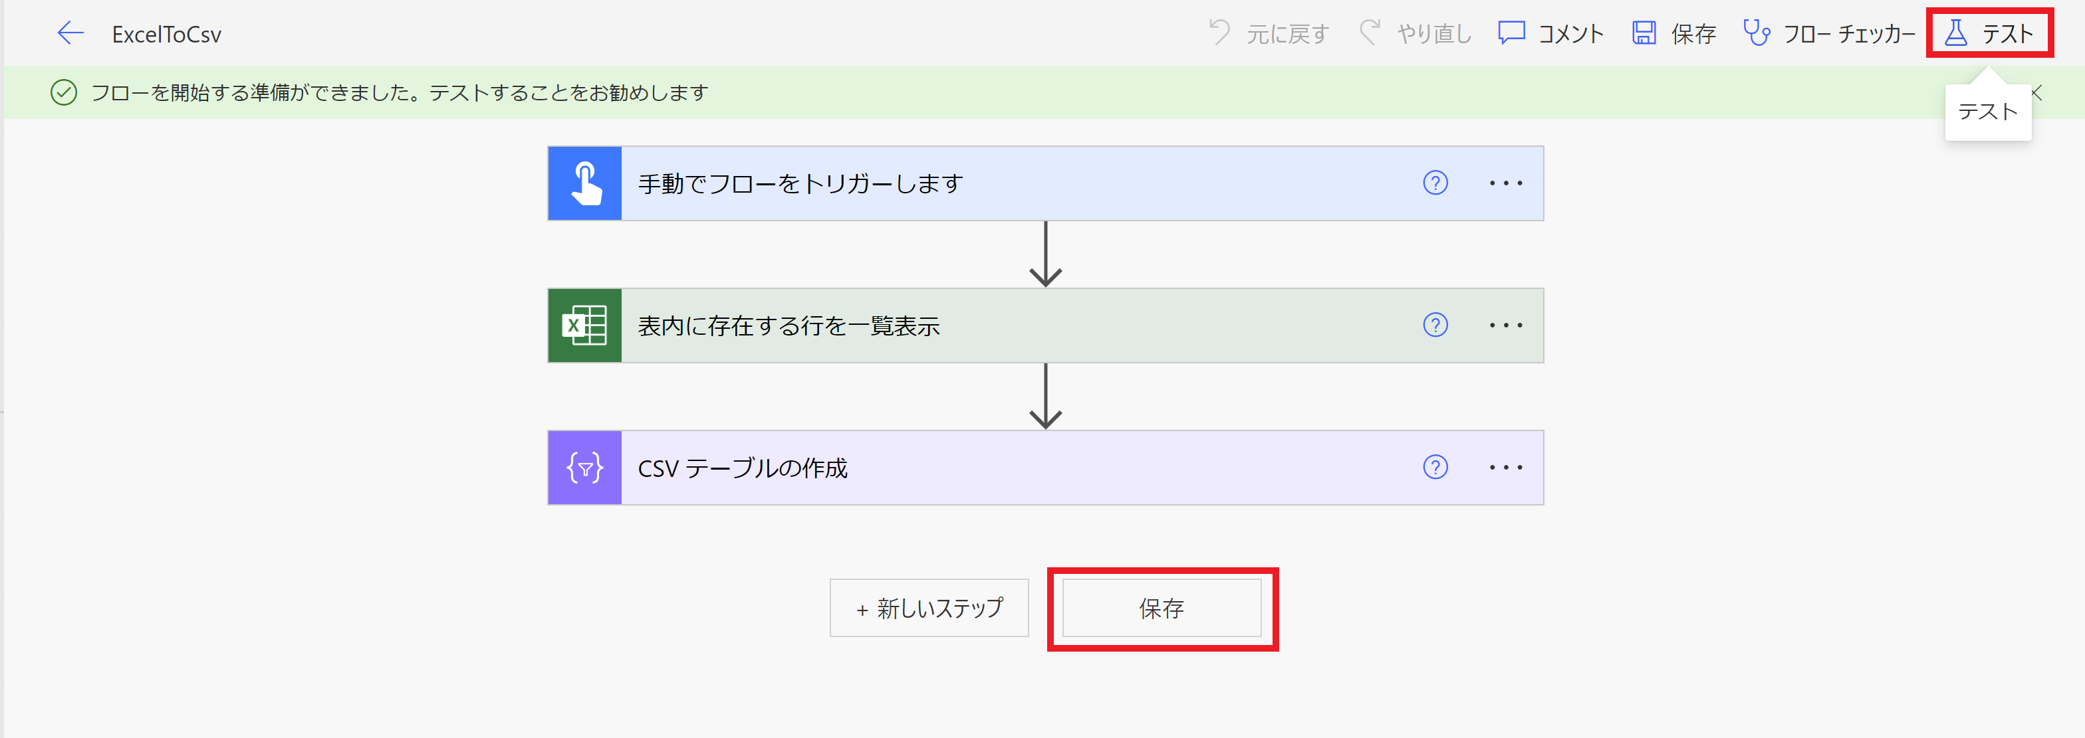Open help for the list rows step
Screen dimensions: 2085x738
(1435, 325)
